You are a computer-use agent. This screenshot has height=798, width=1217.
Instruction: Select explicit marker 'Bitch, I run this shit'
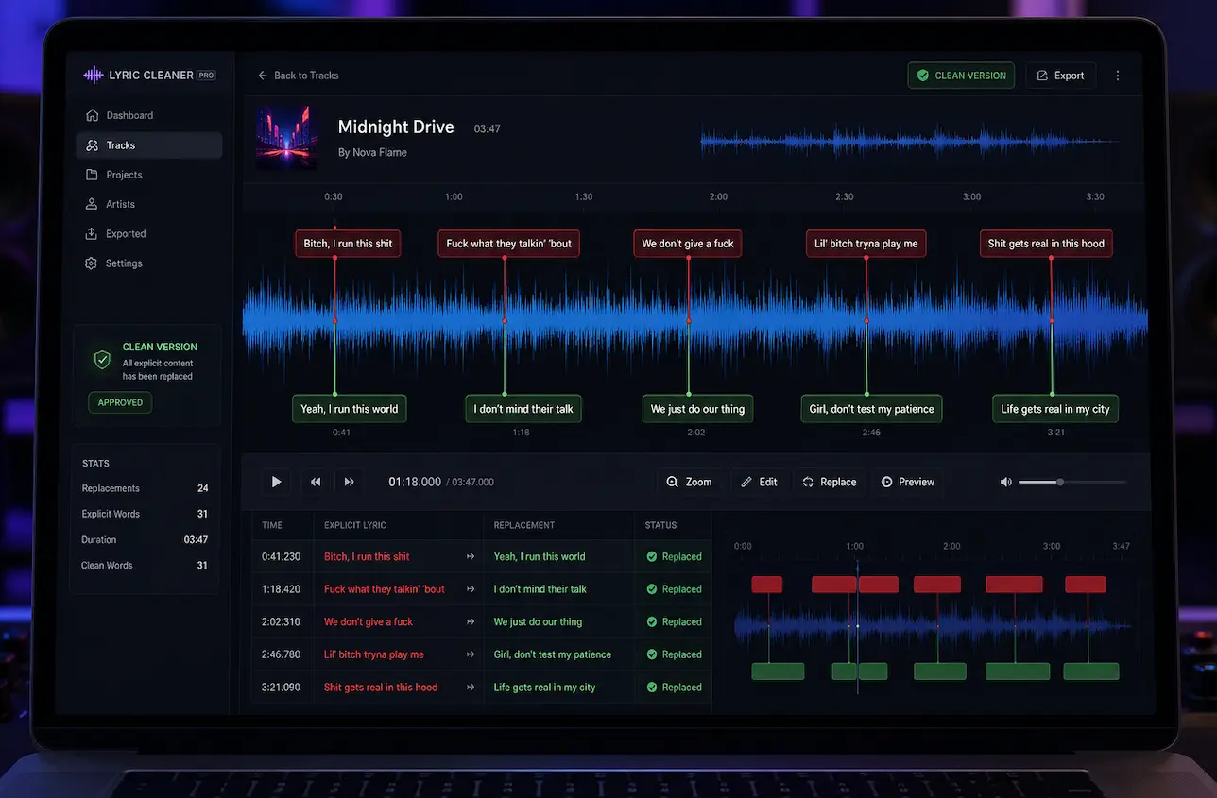click(348, 244)
